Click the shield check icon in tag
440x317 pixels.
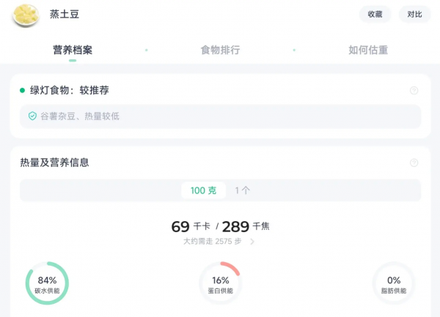[x=32, y=116]
